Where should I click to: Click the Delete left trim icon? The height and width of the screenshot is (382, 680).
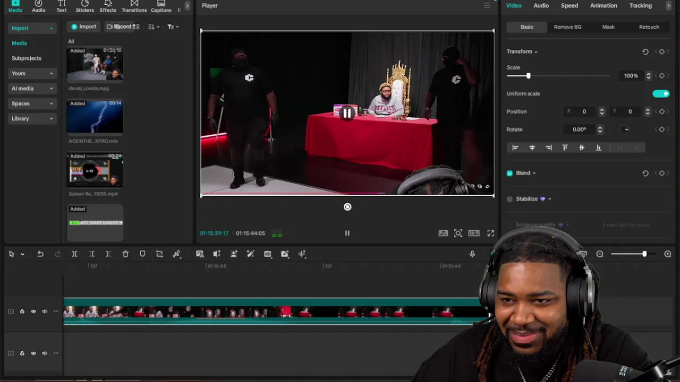91,254
